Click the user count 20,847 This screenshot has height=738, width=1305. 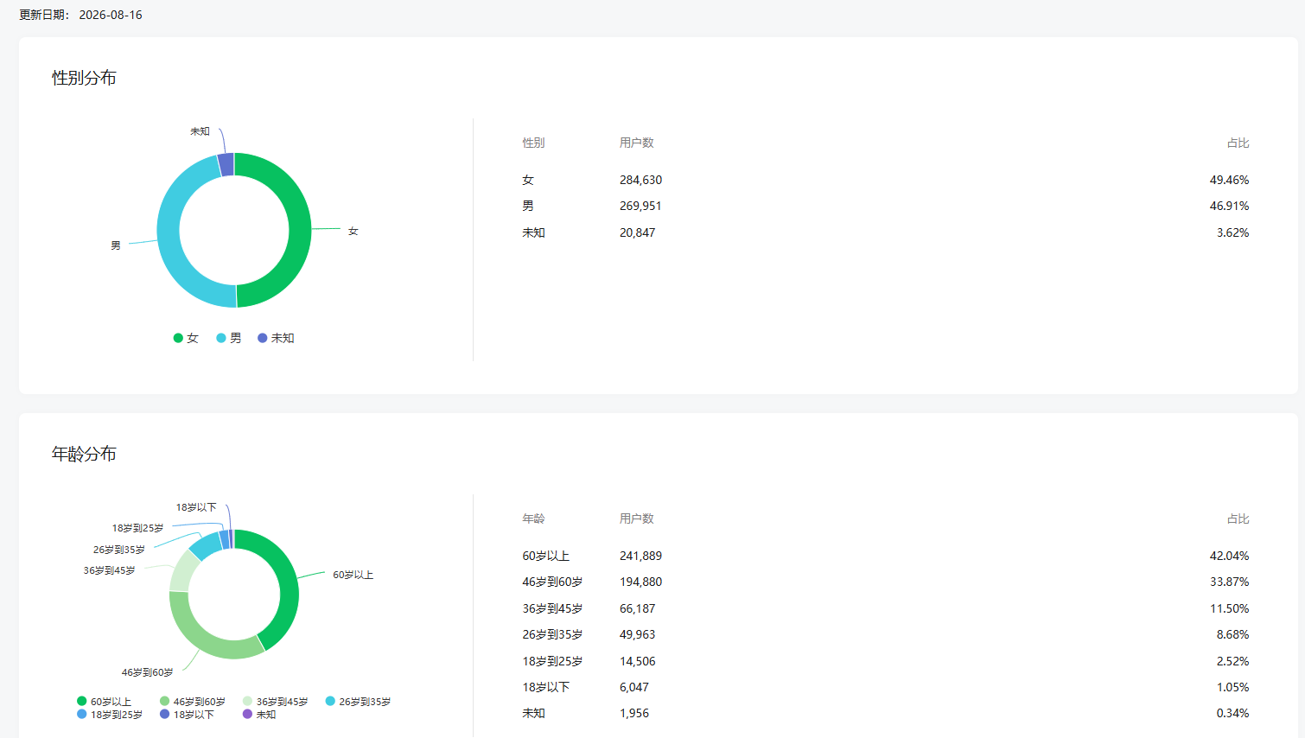(637, 232)
